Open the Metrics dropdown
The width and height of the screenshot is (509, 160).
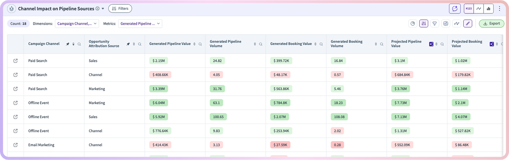140,24
